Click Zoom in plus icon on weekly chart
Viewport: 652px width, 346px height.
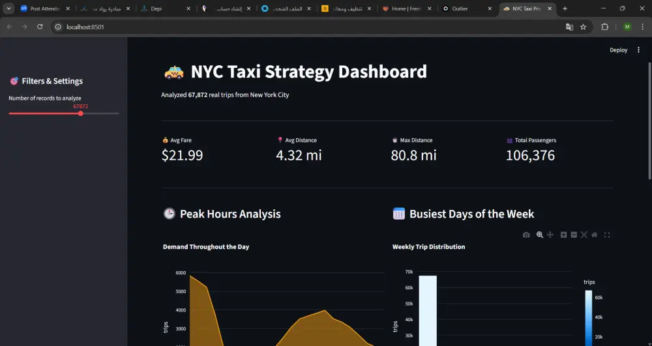pyautogui.click(x=563, y=235)
